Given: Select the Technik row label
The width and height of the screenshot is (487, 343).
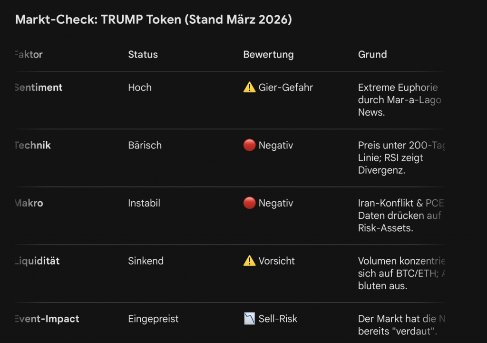Looking at the screenshot, I should coord(33,146).
